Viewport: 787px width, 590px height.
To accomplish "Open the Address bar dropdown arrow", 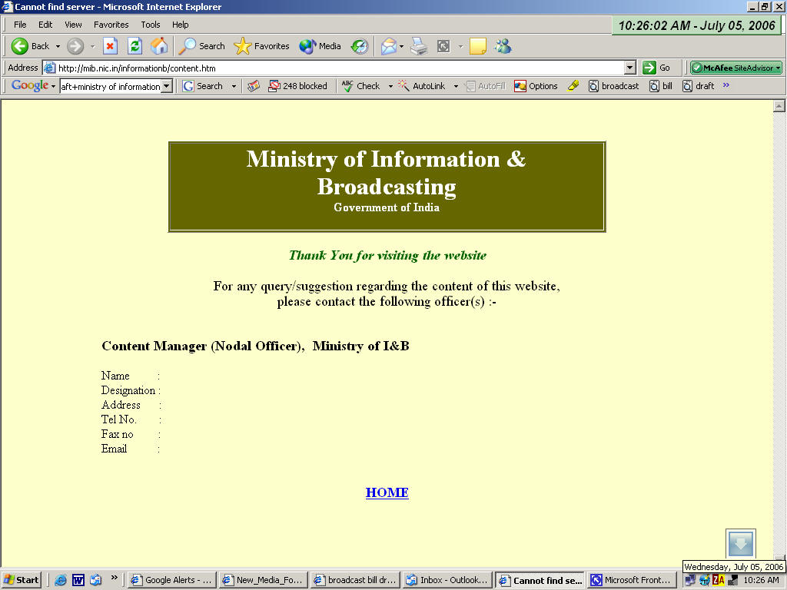I will coord(630,68).
